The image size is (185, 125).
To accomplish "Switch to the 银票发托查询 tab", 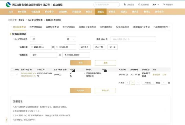I will 52,27.
